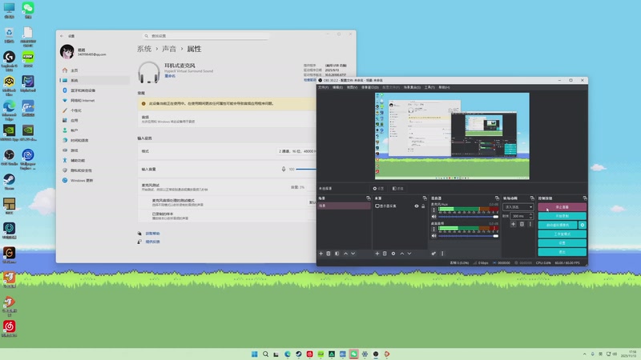Open the 提供反馈 give feedback link in Windows Settings
Screen dimensions: 641x360
[x=152, y=242]
